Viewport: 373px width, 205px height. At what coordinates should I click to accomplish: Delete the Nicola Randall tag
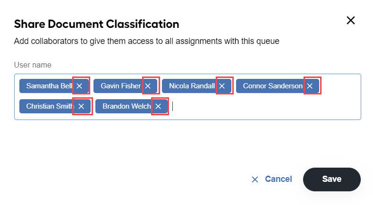point(222,86)
